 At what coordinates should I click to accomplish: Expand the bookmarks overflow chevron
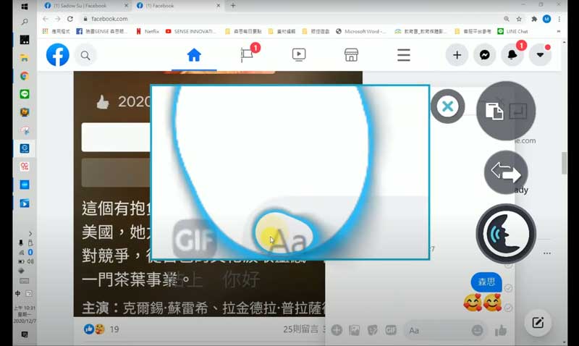click(558, 31)
